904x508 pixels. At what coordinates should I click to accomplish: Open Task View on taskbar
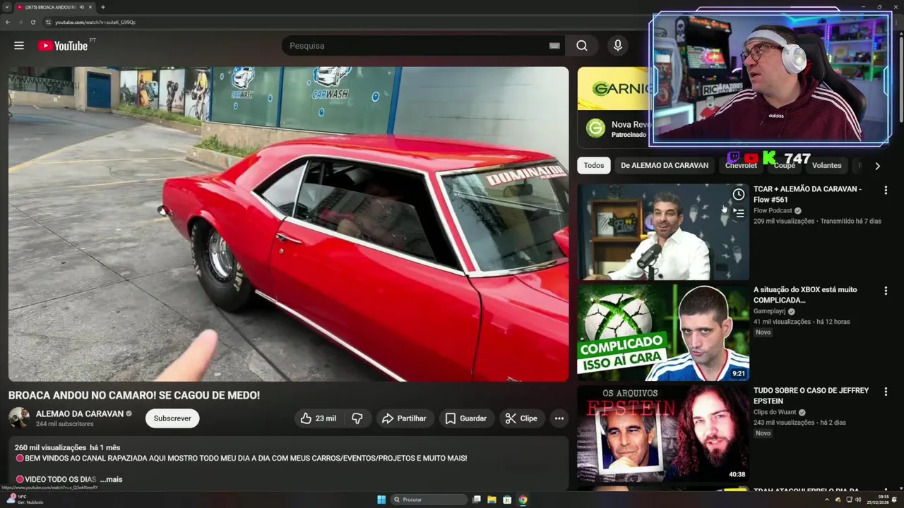click(477, 500)
